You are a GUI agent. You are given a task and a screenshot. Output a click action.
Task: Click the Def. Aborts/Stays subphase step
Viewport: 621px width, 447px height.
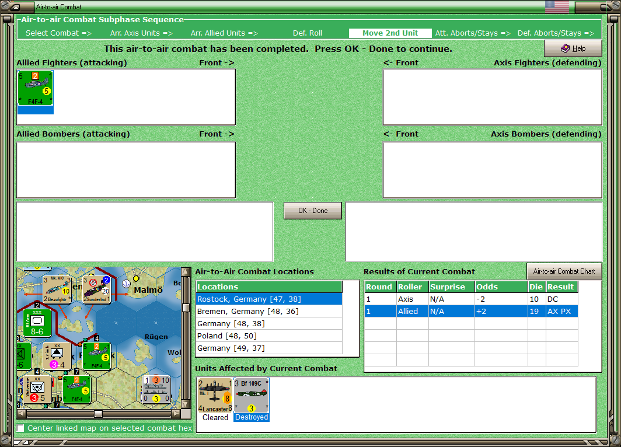[556, 33]
